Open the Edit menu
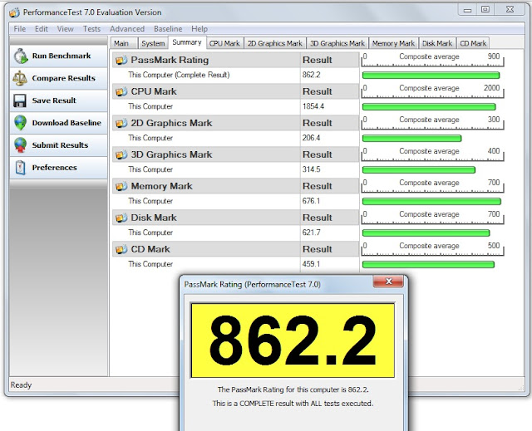 [x=42, y=29]
